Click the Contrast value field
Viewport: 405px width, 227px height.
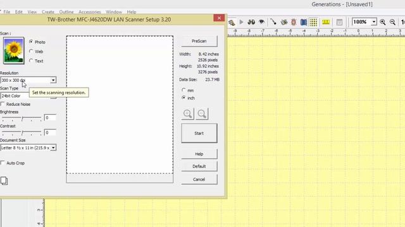pos(50,132)
